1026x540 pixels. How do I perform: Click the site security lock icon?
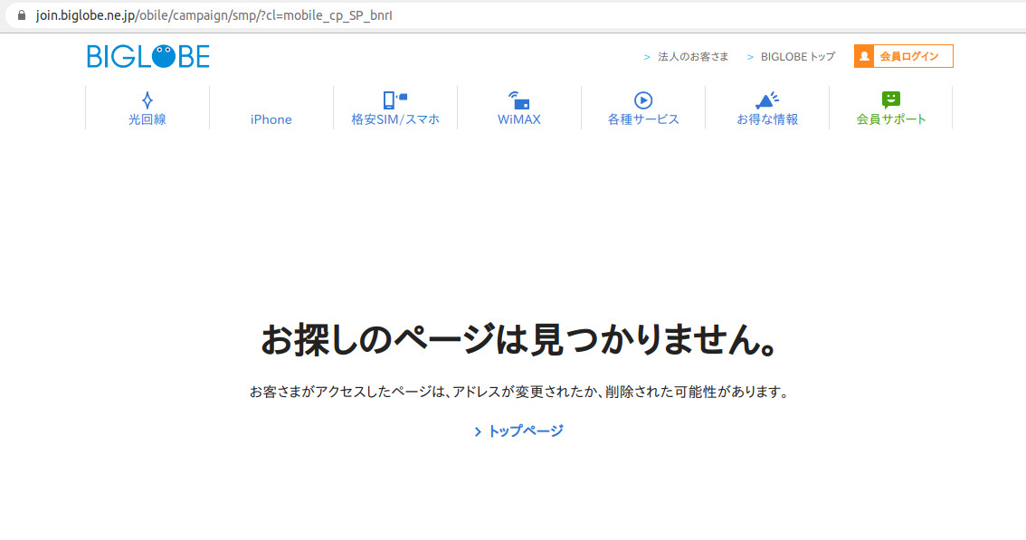tap(22, 15)
